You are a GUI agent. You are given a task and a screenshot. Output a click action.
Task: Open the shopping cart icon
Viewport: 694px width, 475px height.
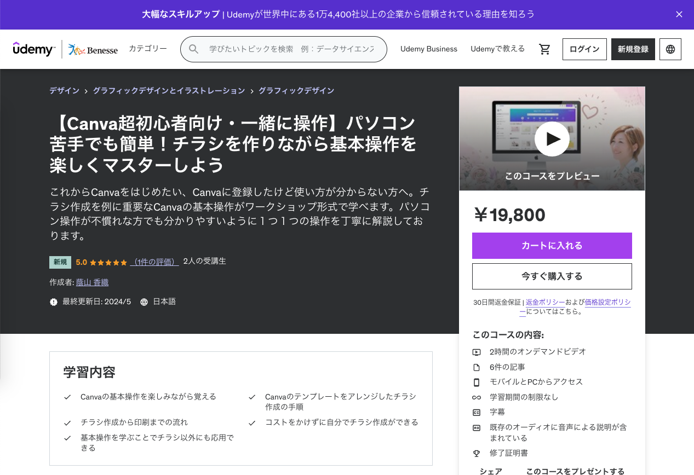544,49
